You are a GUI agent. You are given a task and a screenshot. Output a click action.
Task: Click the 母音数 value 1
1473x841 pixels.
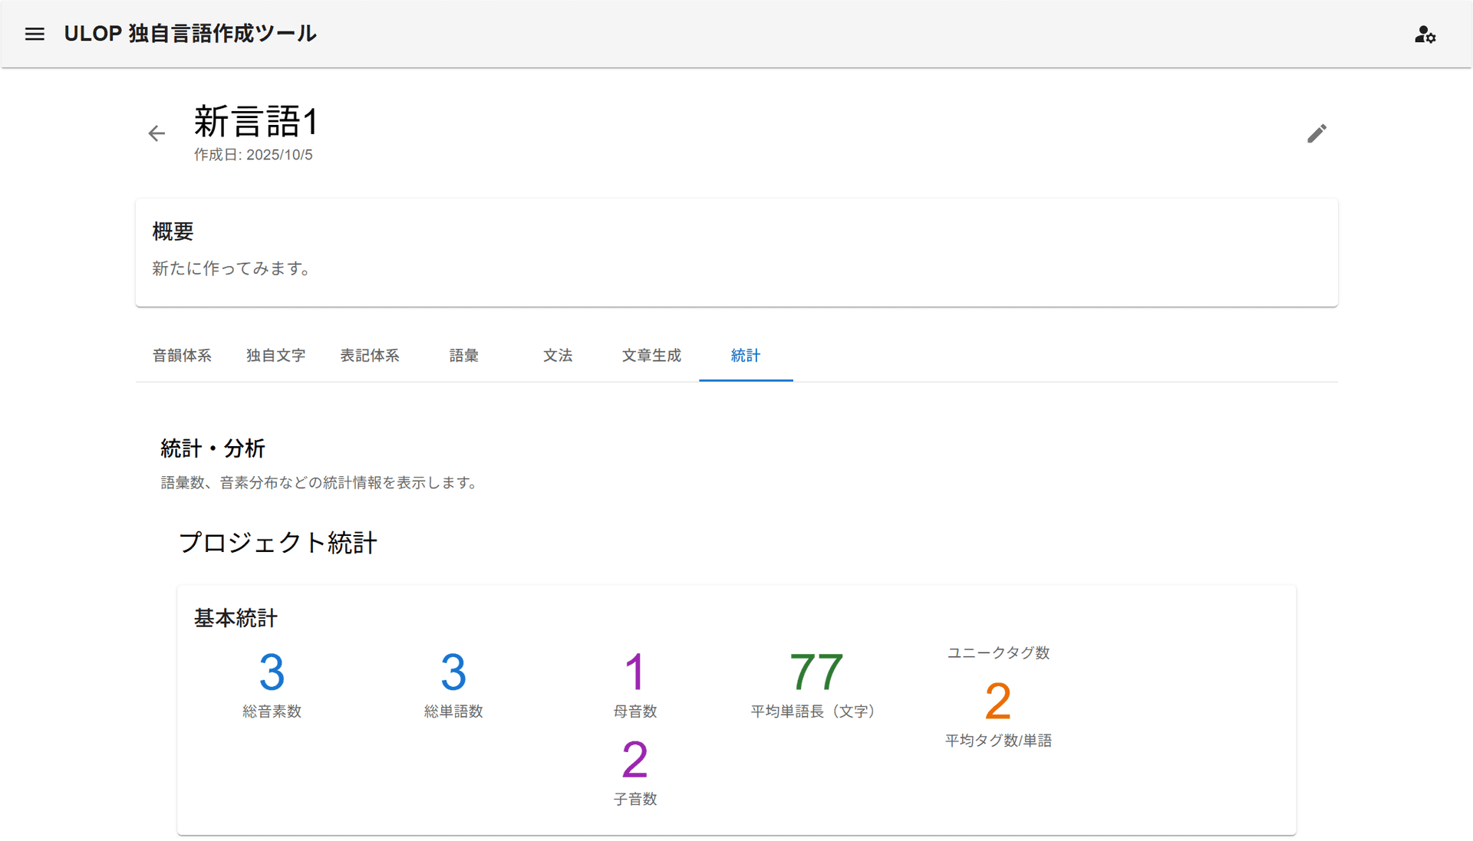tap(634, 672)
